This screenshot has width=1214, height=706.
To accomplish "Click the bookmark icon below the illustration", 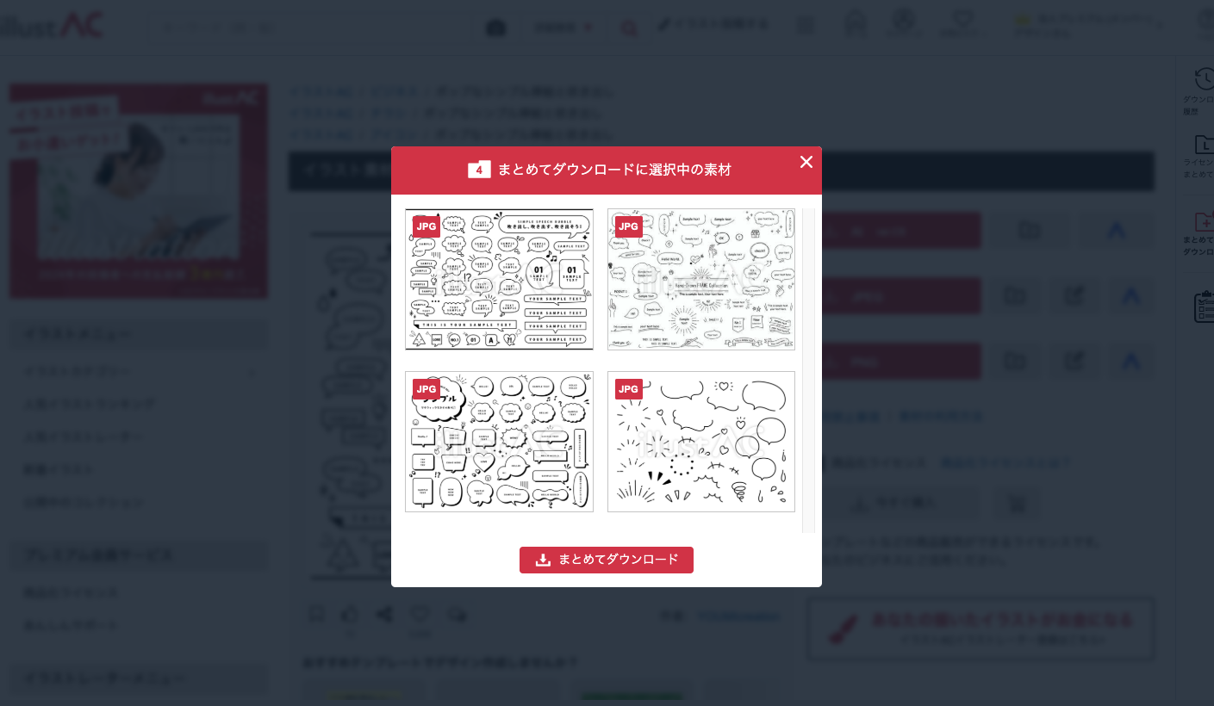I will click(316, 614).
